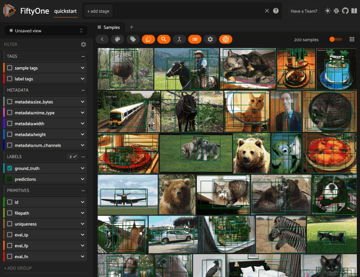Add a new panel with plus icon
The height and width of the screenshot is (277, 360).
[x=132, y=27]
